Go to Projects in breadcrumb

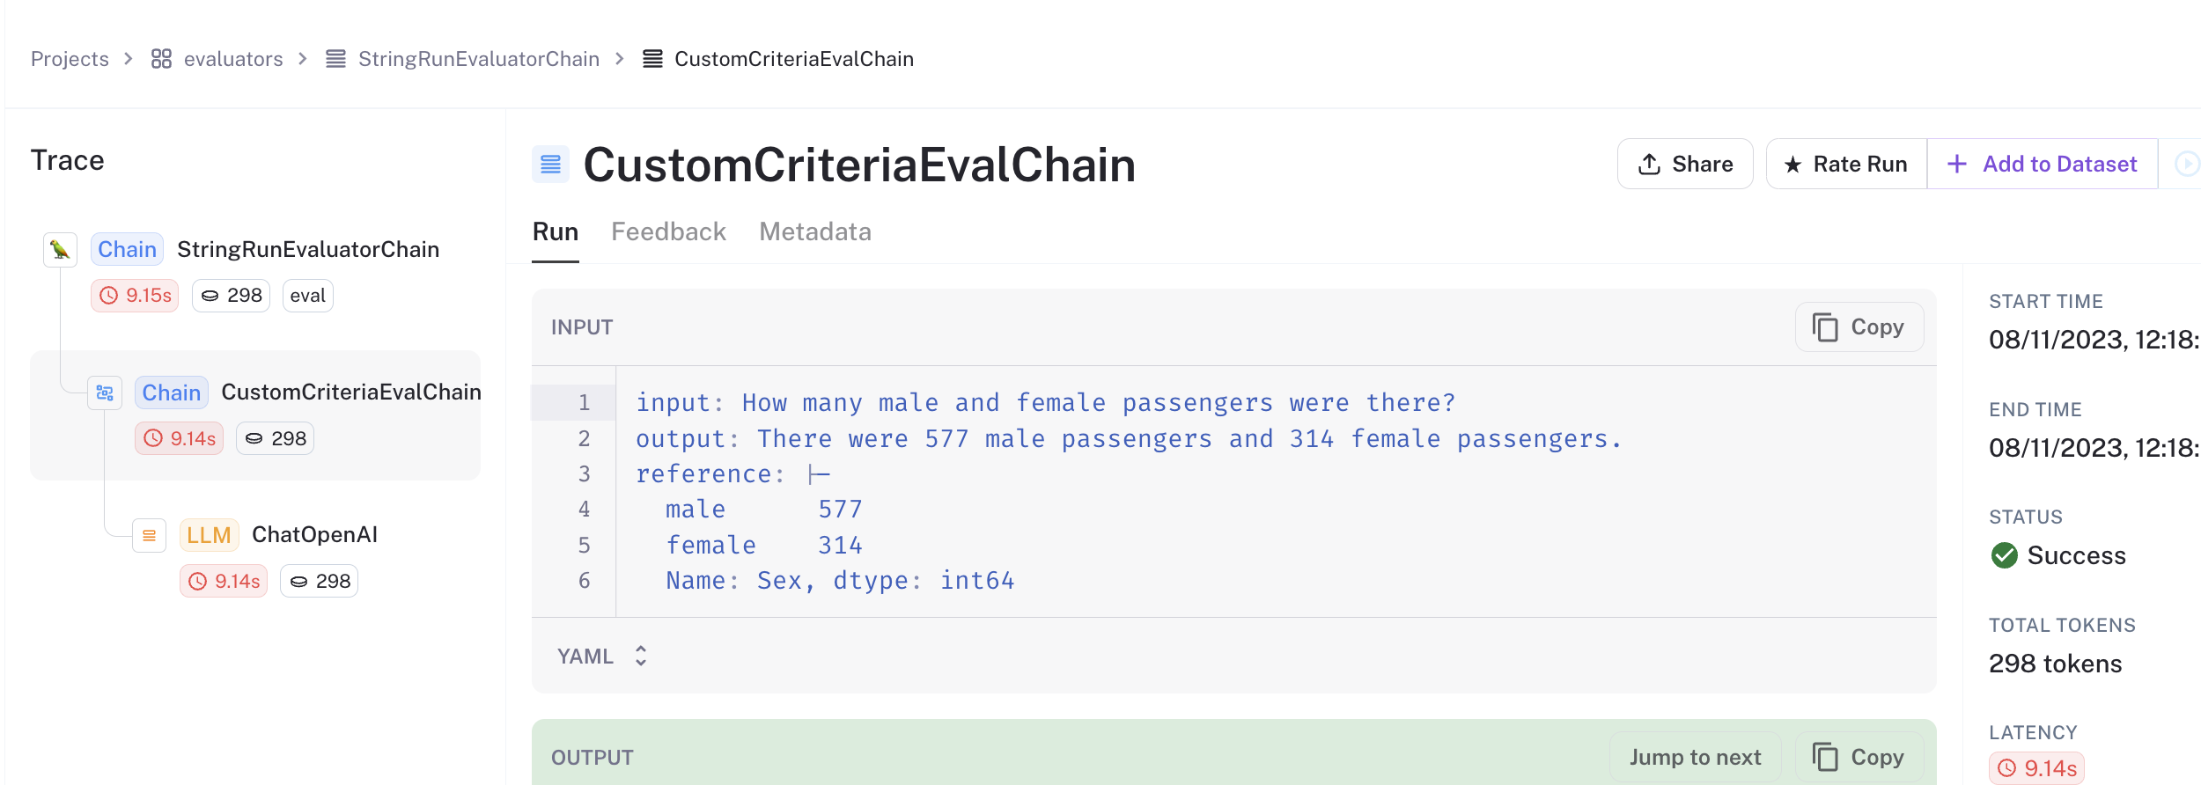[x=70, y=59]
